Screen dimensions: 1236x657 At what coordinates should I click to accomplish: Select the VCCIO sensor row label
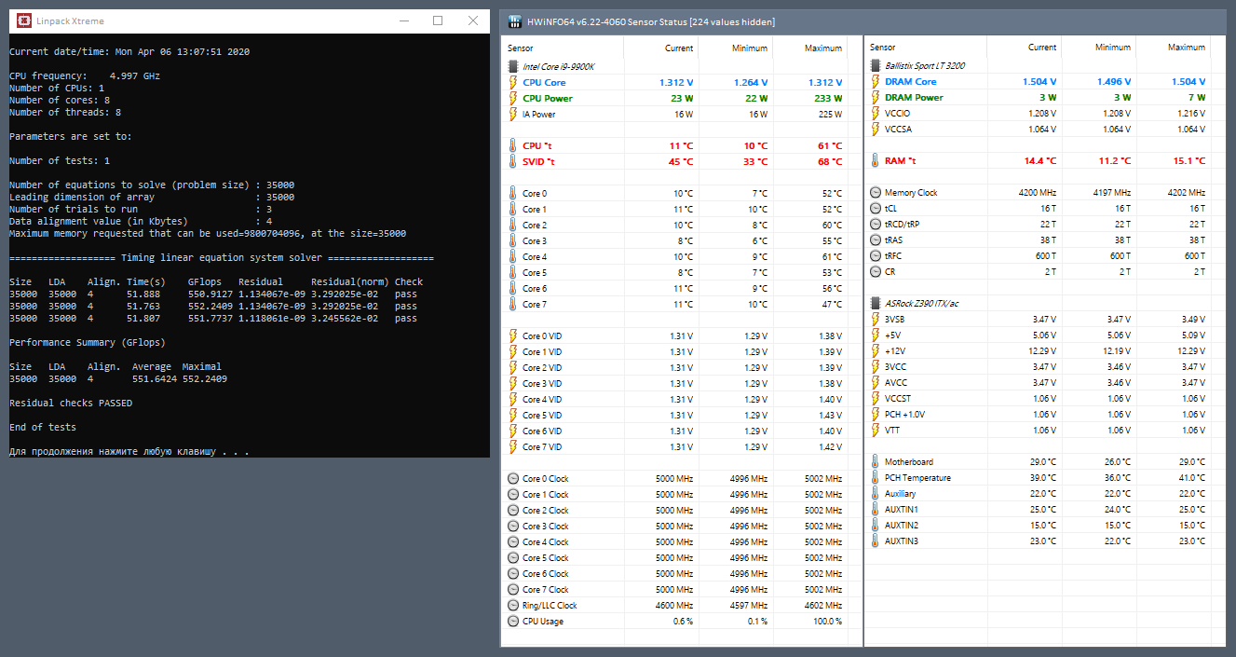click(898, 113)
